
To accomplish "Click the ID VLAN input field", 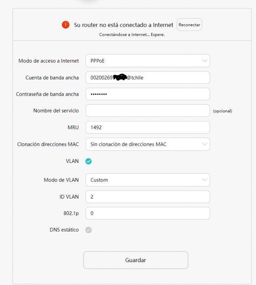I will [147, 197].
